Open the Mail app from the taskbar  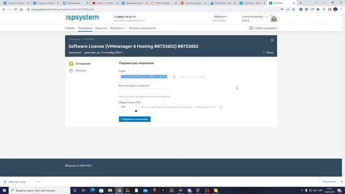(145, 190)
